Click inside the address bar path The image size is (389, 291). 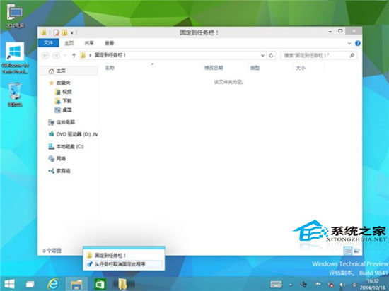(x=170, y=55)
